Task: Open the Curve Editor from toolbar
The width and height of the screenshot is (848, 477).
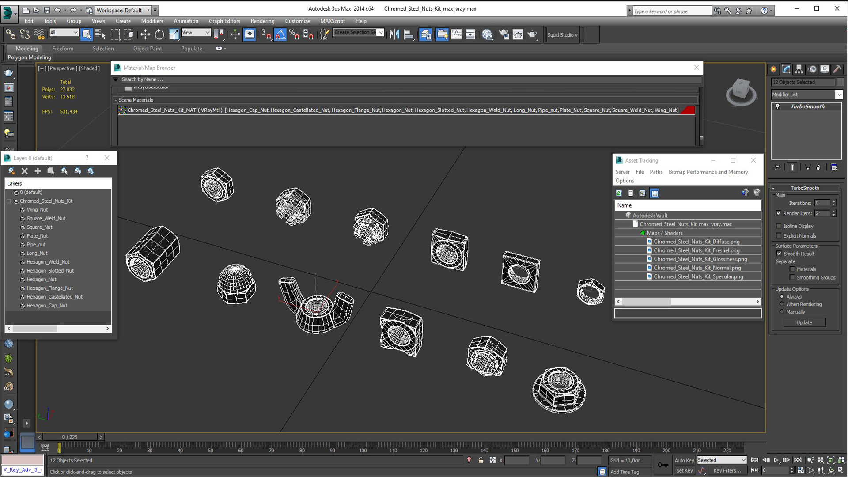Action: [456, 34]
